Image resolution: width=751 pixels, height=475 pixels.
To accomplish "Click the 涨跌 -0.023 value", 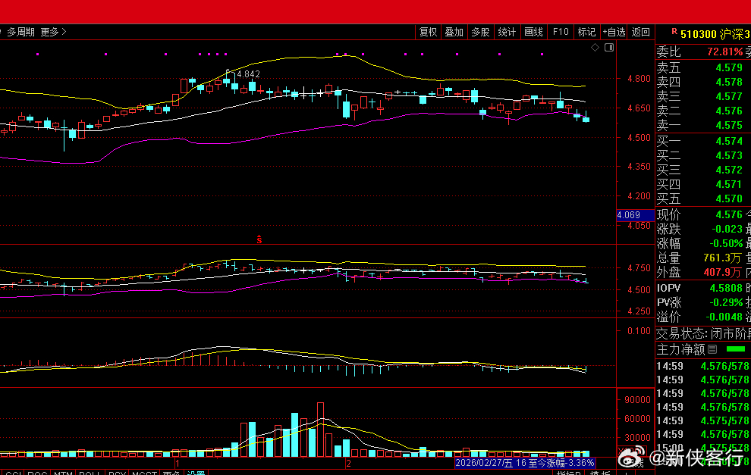I will tap(727, 229).
